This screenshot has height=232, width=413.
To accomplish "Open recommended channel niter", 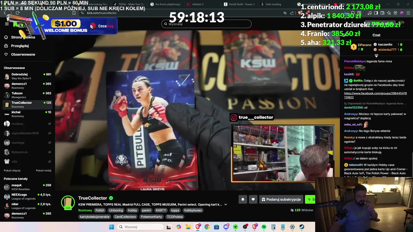I will tap(27, 206).
